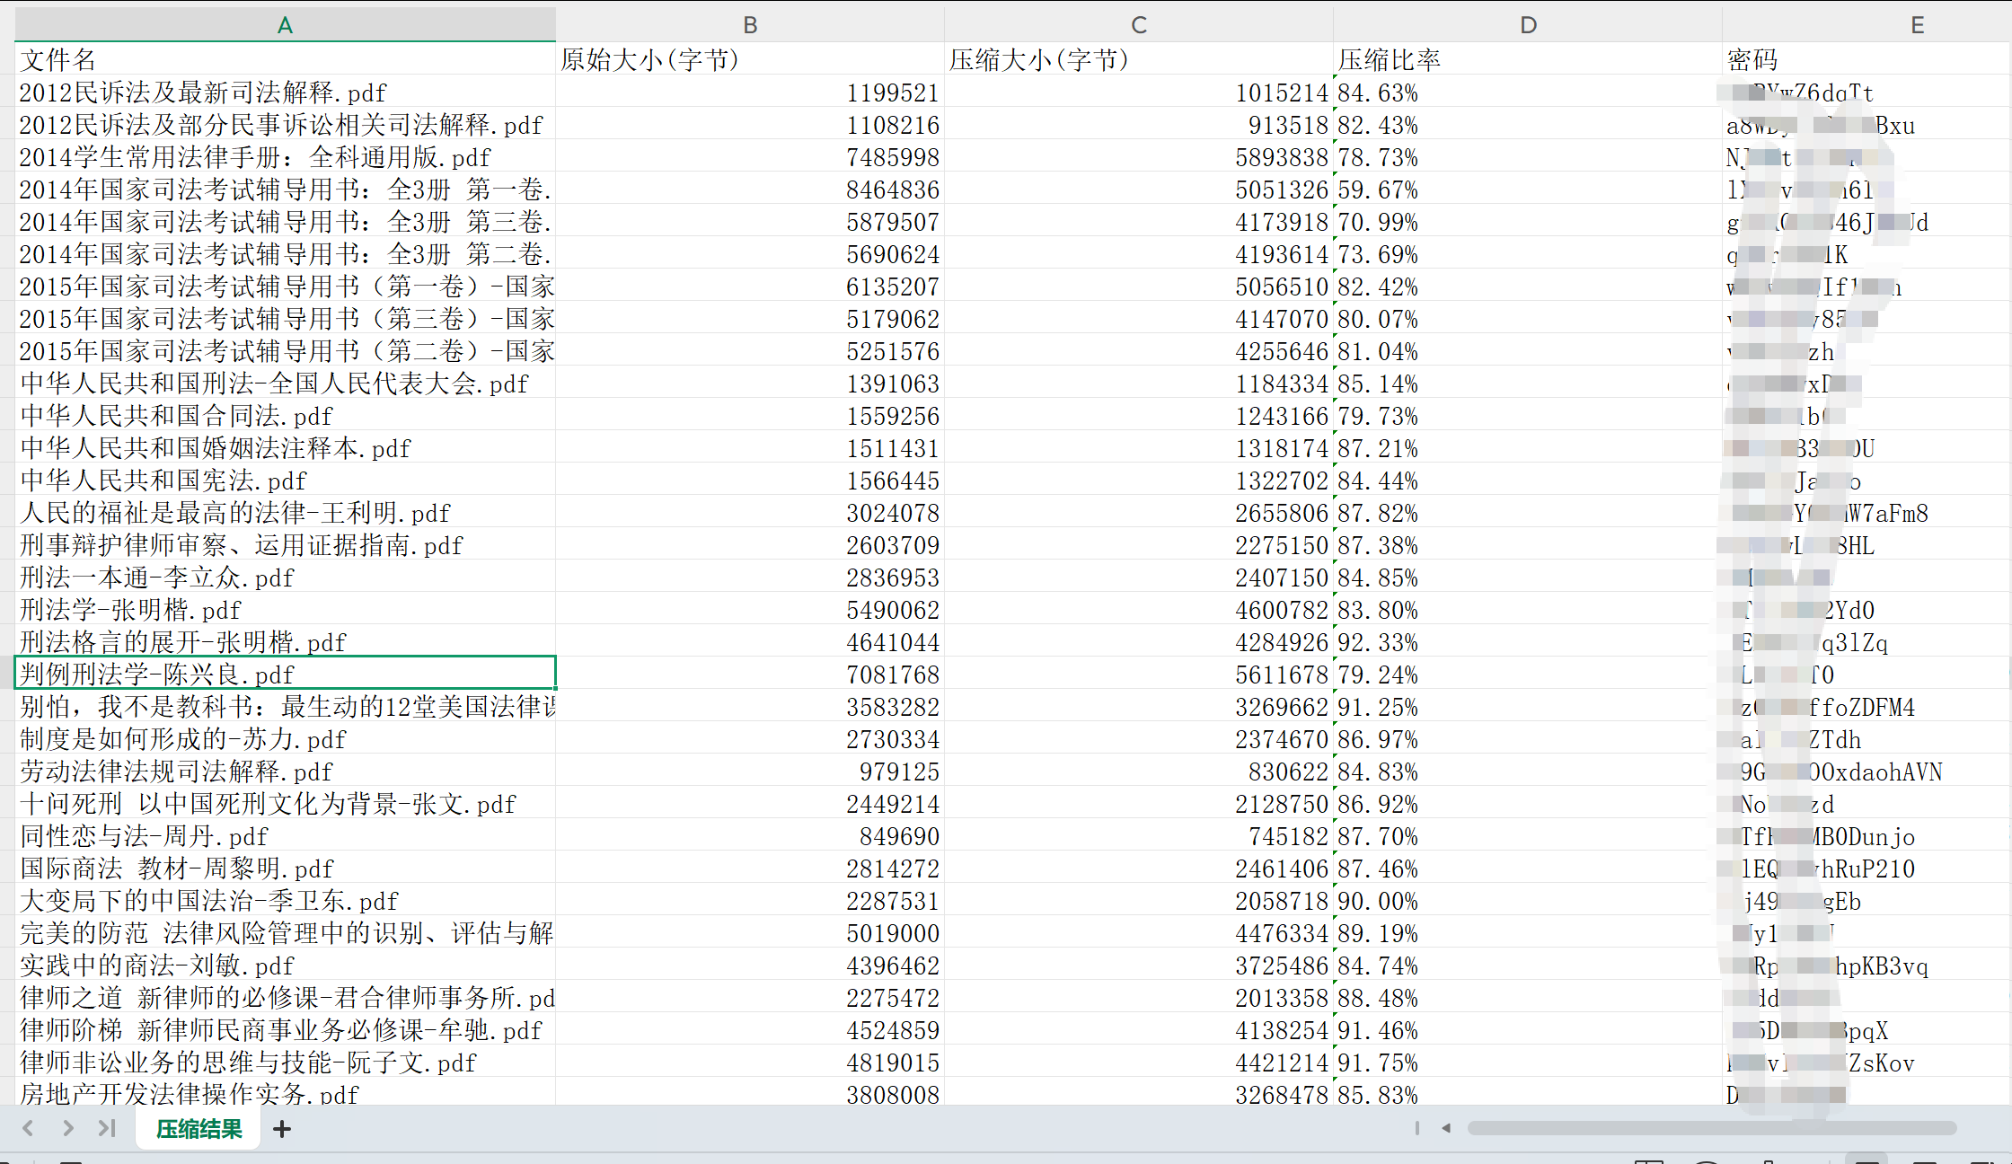This screenshot has height=1164, width=2012.
Task: Select column E by its header
Action: [1917, 24]
